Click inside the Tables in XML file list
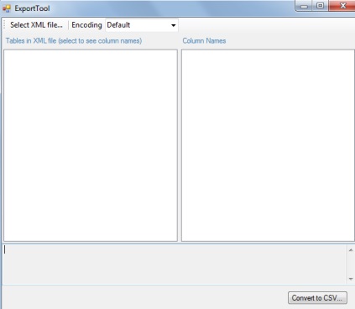The width and height of the screenshot is (355, 309). click(91, 145)
